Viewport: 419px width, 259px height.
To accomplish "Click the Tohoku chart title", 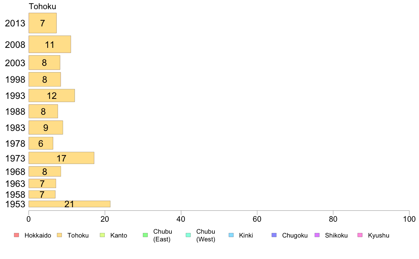I will (x=42, y=6).
